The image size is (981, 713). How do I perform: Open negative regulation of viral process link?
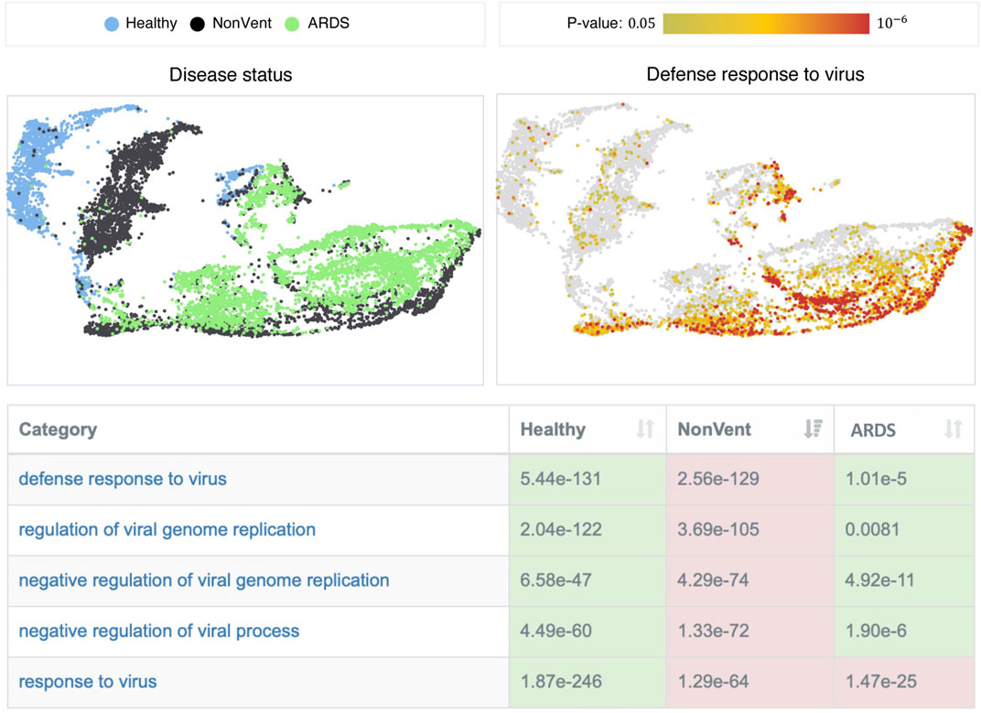click(x=159, y=631)
